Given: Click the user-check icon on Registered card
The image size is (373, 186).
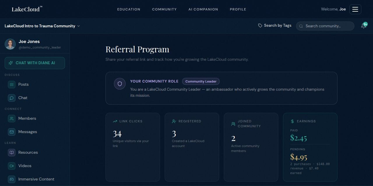Looking at the screenshot, I should pos(174,121).
